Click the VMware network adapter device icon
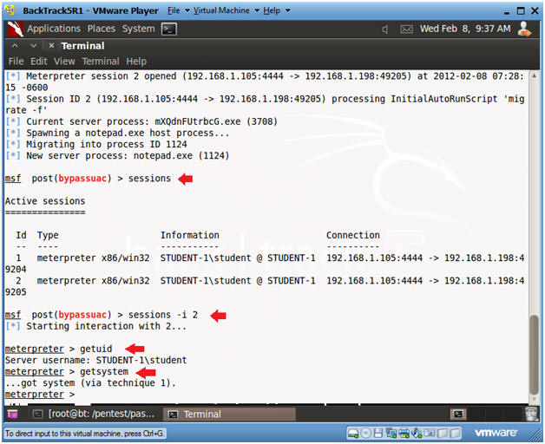 (391, 433)
